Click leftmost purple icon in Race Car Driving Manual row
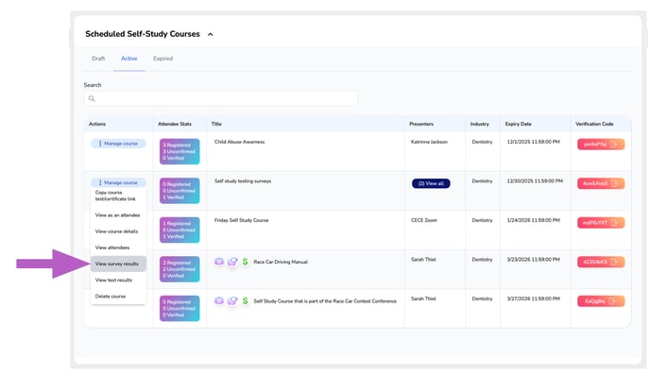Viewport: 650px width, 376px height. 219,262
